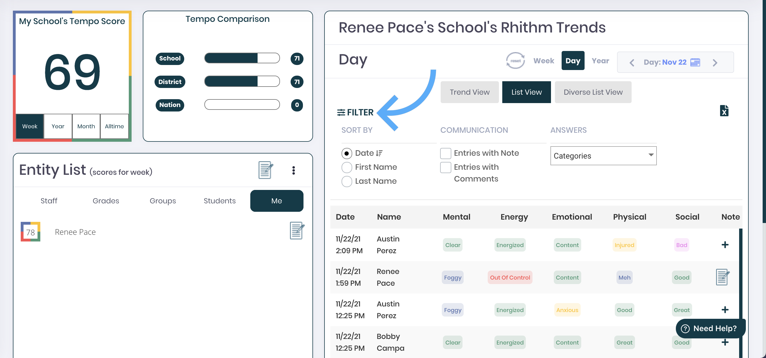Click the Name column header

click(x=389, y=217)
